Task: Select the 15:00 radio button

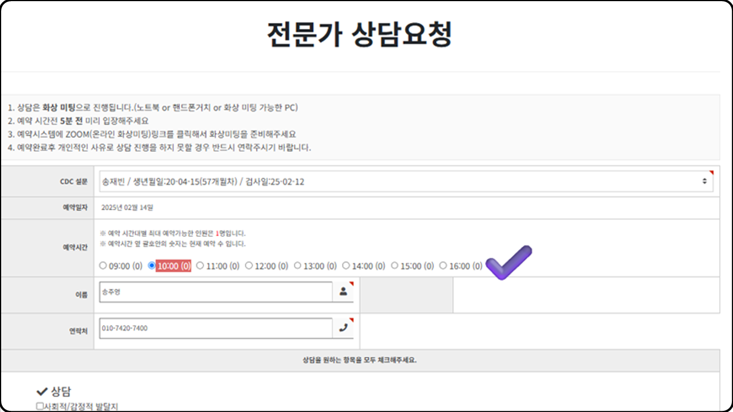Action: point(395,266)
